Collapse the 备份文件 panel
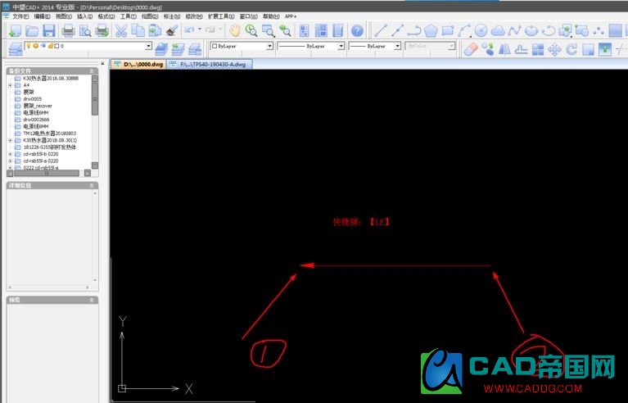Image resolution: width=628 pixels, height=403 pixels. click(x=92, y=71)
